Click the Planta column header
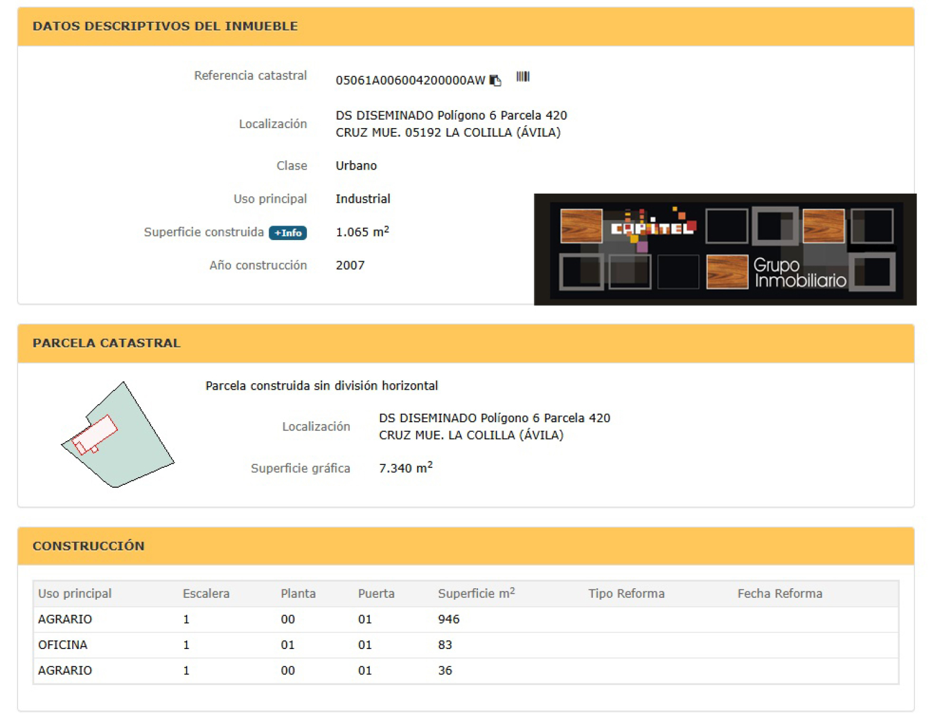This screenshot has height=723, width=933. (298, 594)
